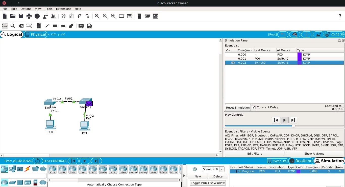This screenshot has height=187, width=345.
Task: Zoom in on the workspace
Action: (97, 16)
